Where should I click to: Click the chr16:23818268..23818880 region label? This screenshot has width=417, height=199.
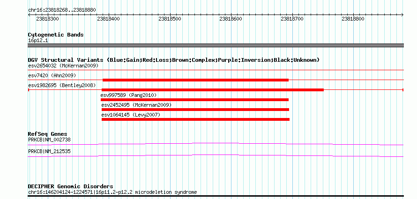point(62,10)
